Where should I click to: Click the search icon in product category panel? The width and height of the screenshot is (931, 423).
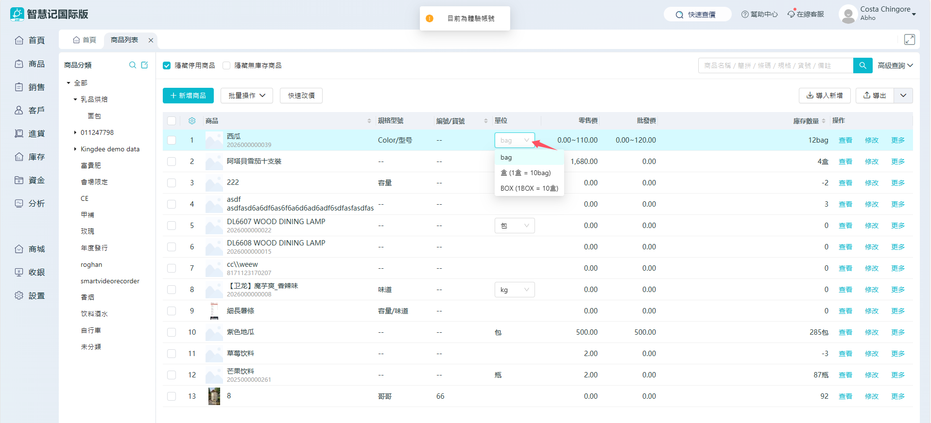point(132,65)
